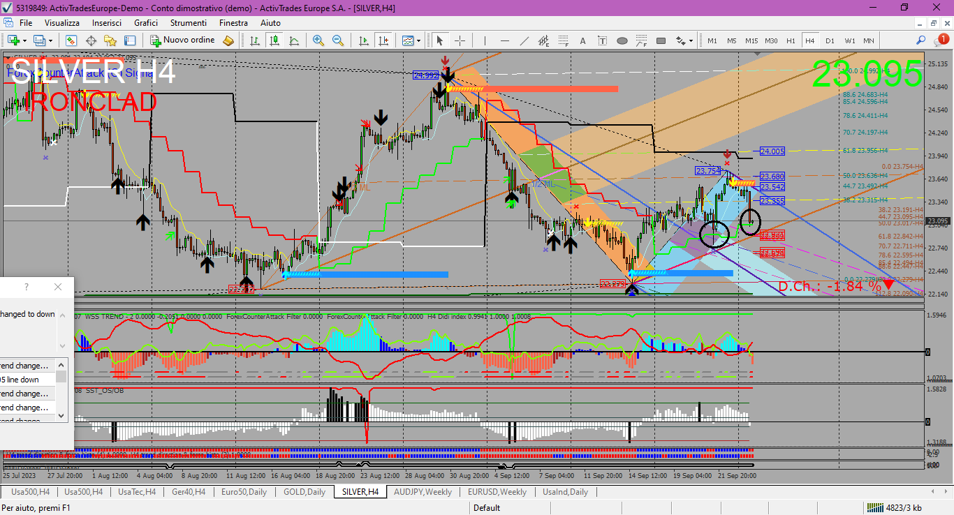This screenshot has height=515, width=954.
Task: Switch to line chart display
Action: pos(294,40)
